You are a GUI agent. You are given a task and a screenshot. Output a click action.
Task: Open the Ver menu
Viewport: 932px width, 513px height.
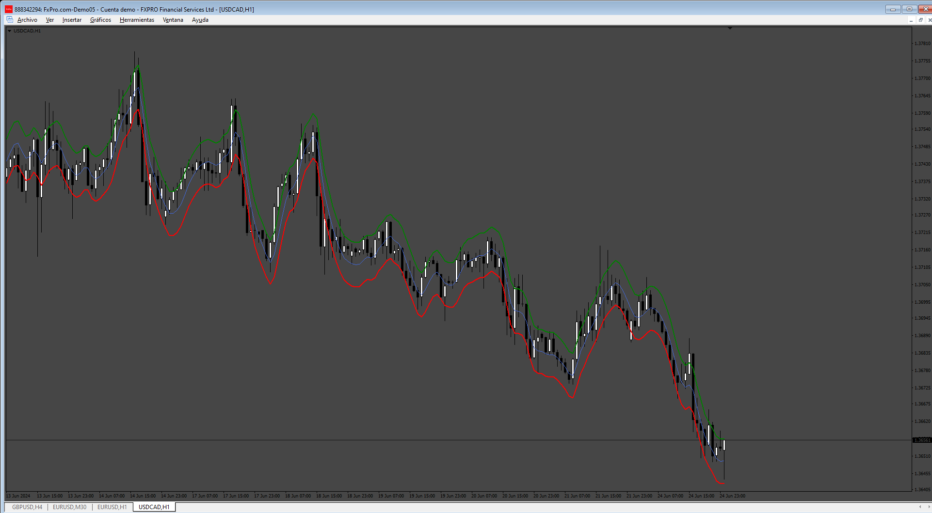pos(50,20)
